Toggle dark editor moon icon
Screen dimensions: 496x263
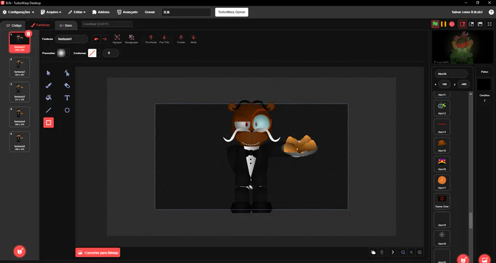pos(392,252)
